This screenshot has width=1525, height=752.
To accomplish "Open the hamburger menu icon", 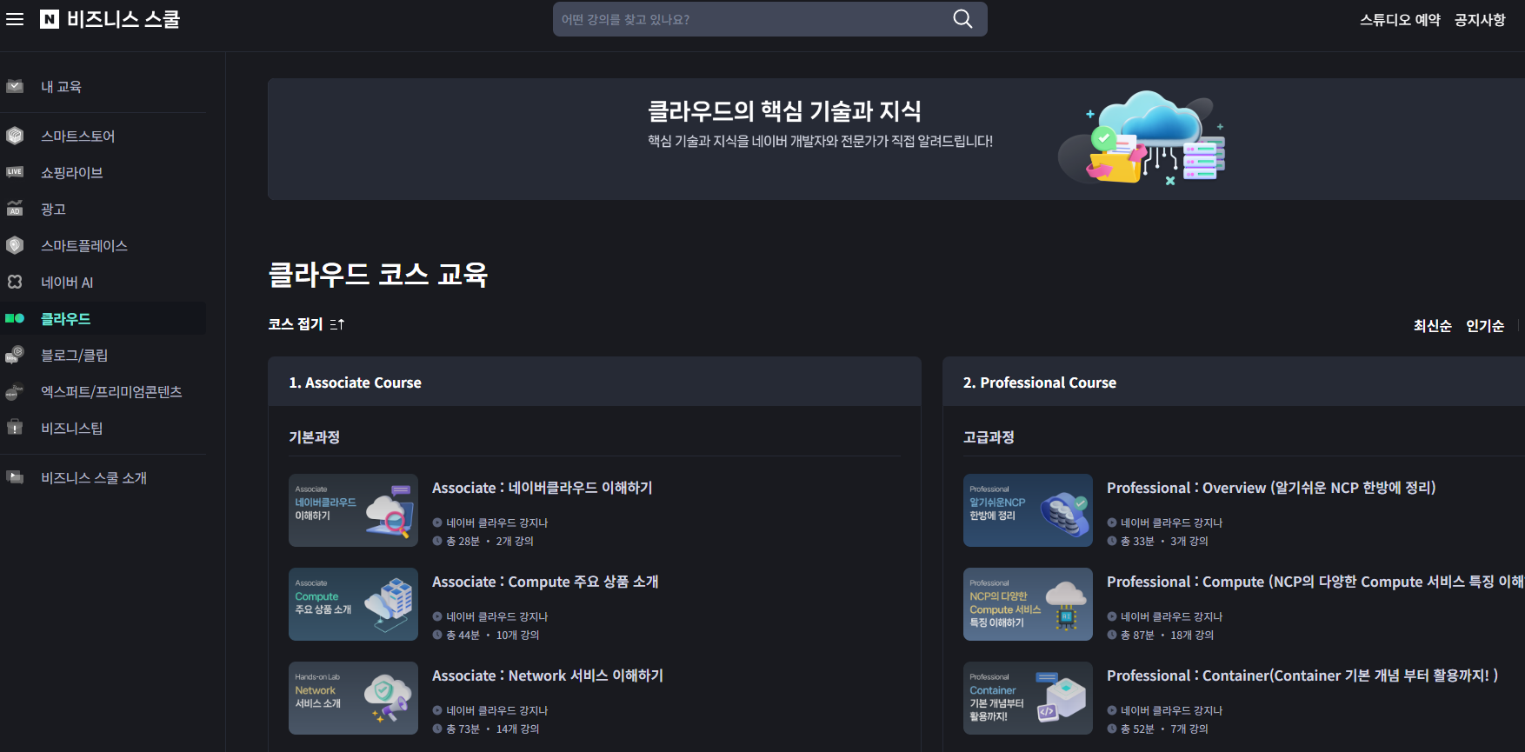I will pos(15,19).
